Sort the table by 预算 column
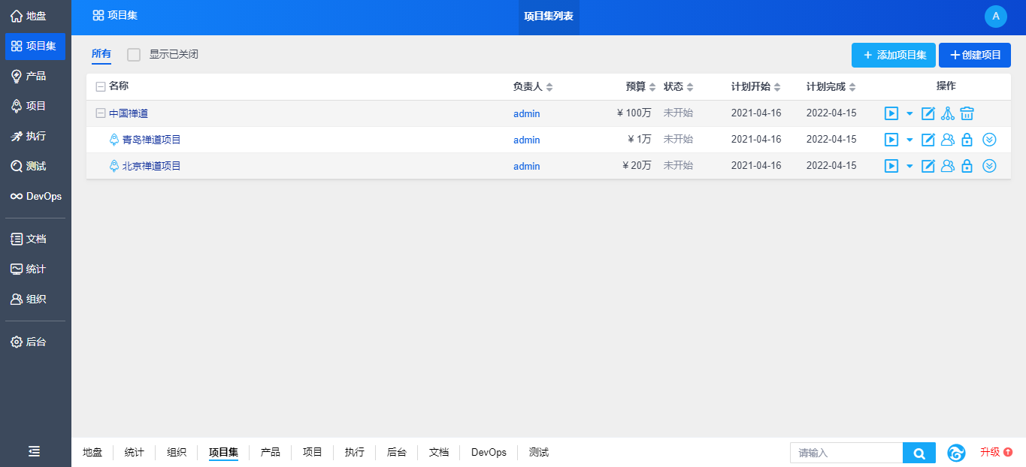This screenshot has width=1026, height=467. [x=640, y=87]
